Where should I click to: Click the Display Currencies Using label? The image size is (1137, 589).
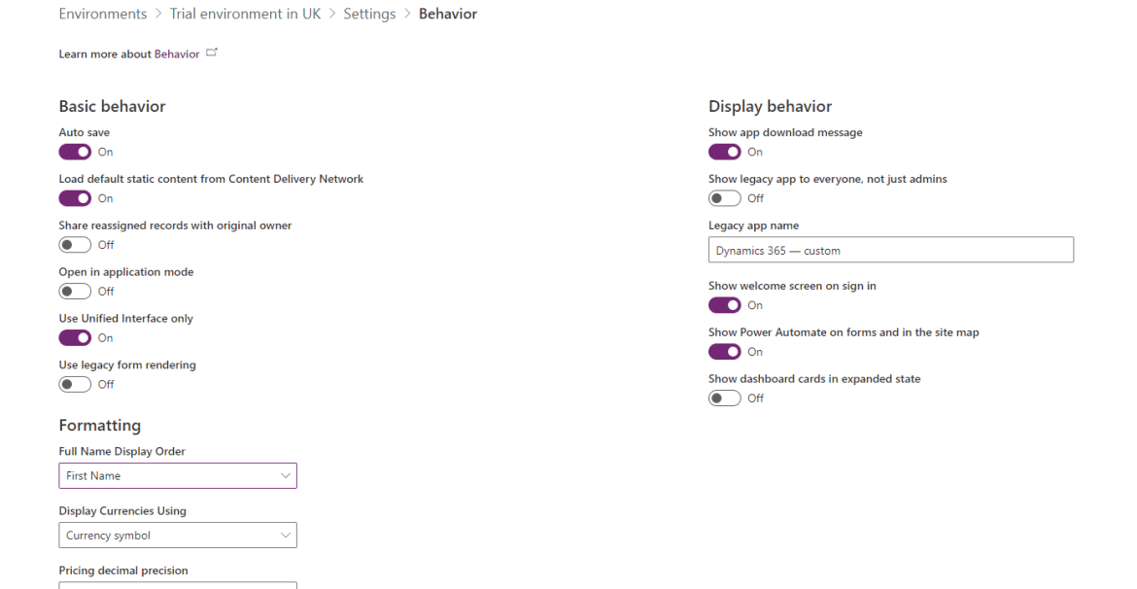point(122,510)
